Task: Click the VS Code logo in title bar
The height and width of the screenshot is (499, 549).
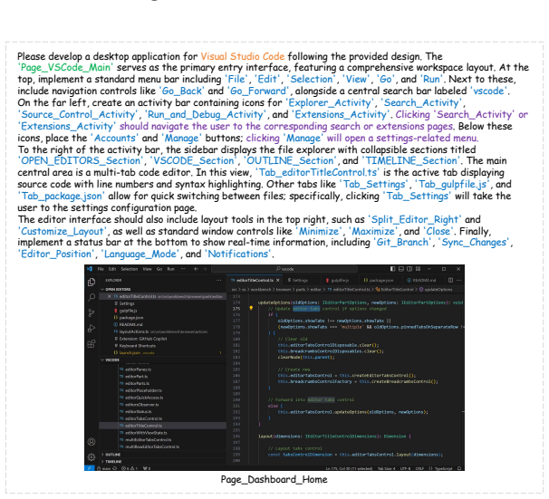Action: (90, 269)
